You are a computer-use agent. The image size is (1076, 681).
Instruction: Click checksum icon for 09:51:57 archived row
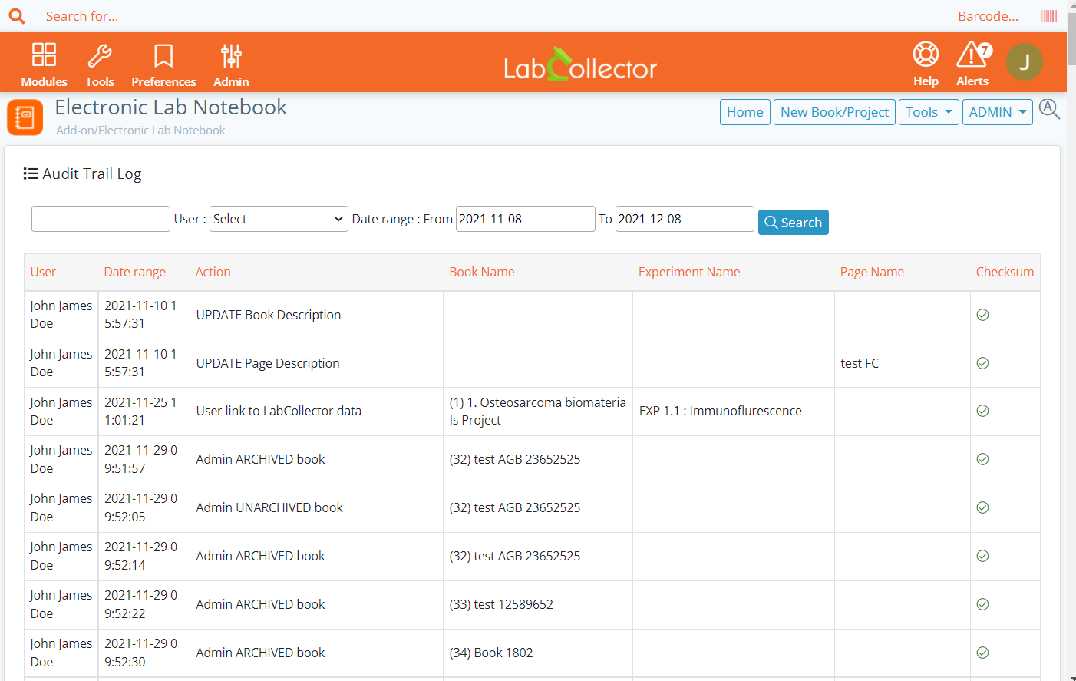pos(982,459)
